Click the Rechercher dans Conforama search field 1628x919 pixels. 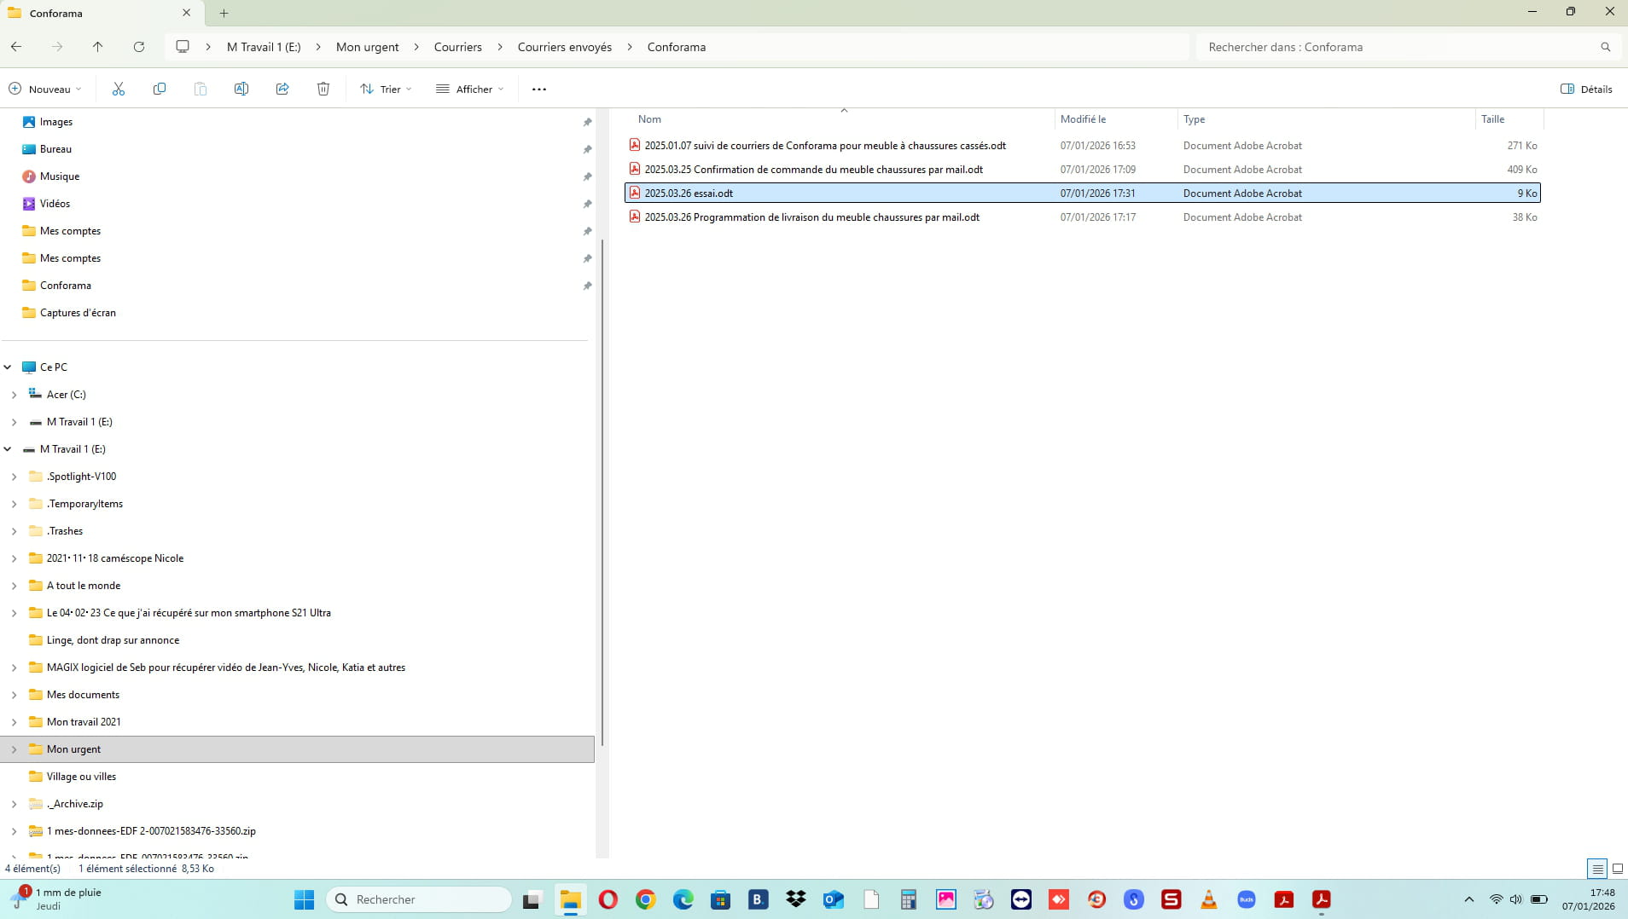point(1399,47)
